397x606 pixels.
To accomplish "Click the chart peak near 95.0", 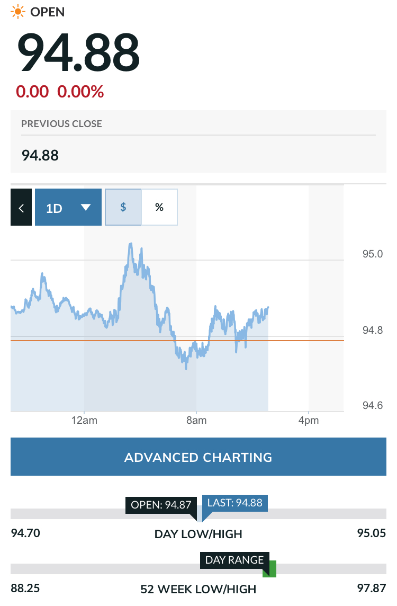I will coord(130,245).
